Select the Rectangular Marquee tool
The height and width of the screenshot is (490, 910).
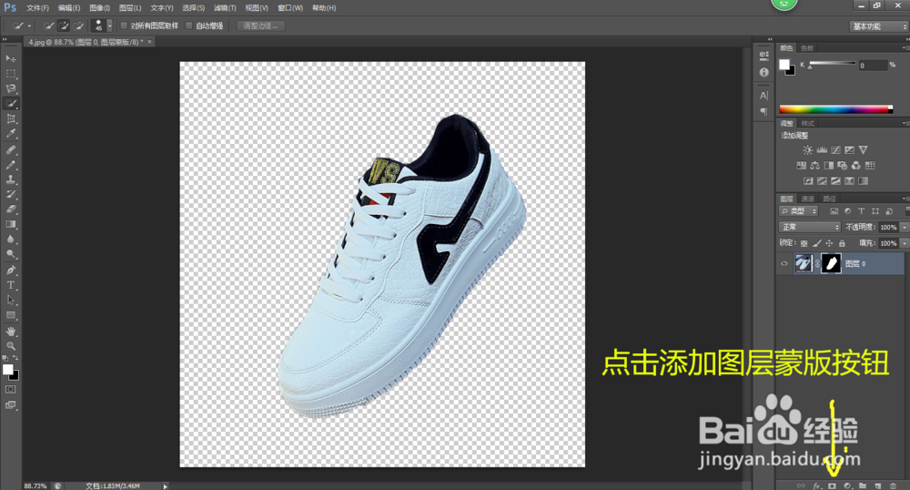(10, 74)
